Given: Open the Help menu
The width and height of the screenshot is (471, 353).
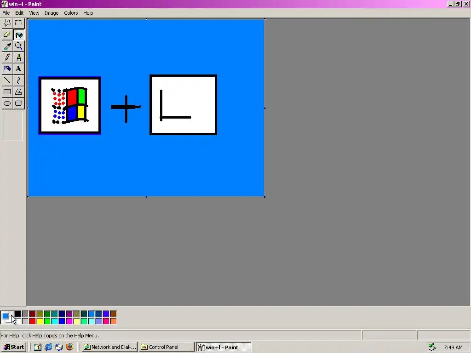Looking at the screenshot, I should (x=88, y=13).
